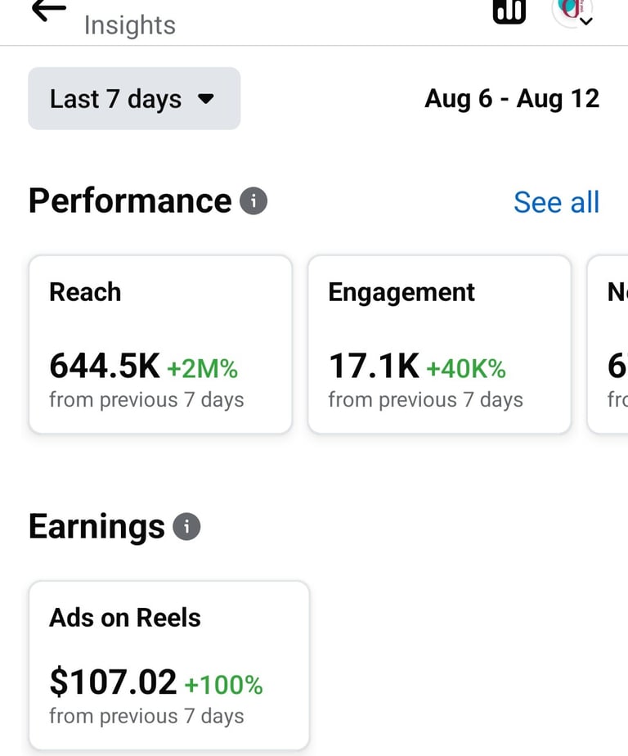The image size is (628, 756).
Task: Tap the Earnings info icon
Action: 186,526
